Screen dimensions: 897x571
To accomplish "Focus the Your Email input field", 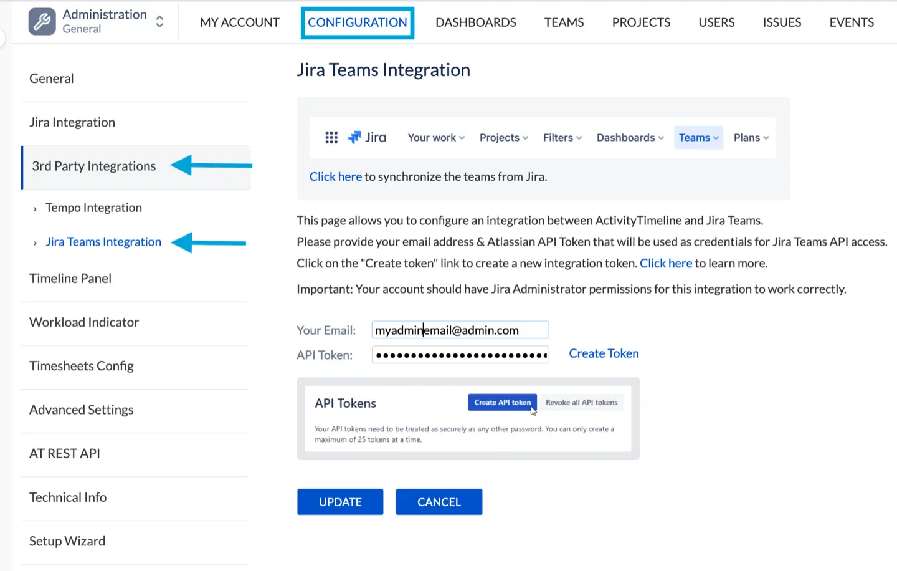I will click(x=460, y=330).
